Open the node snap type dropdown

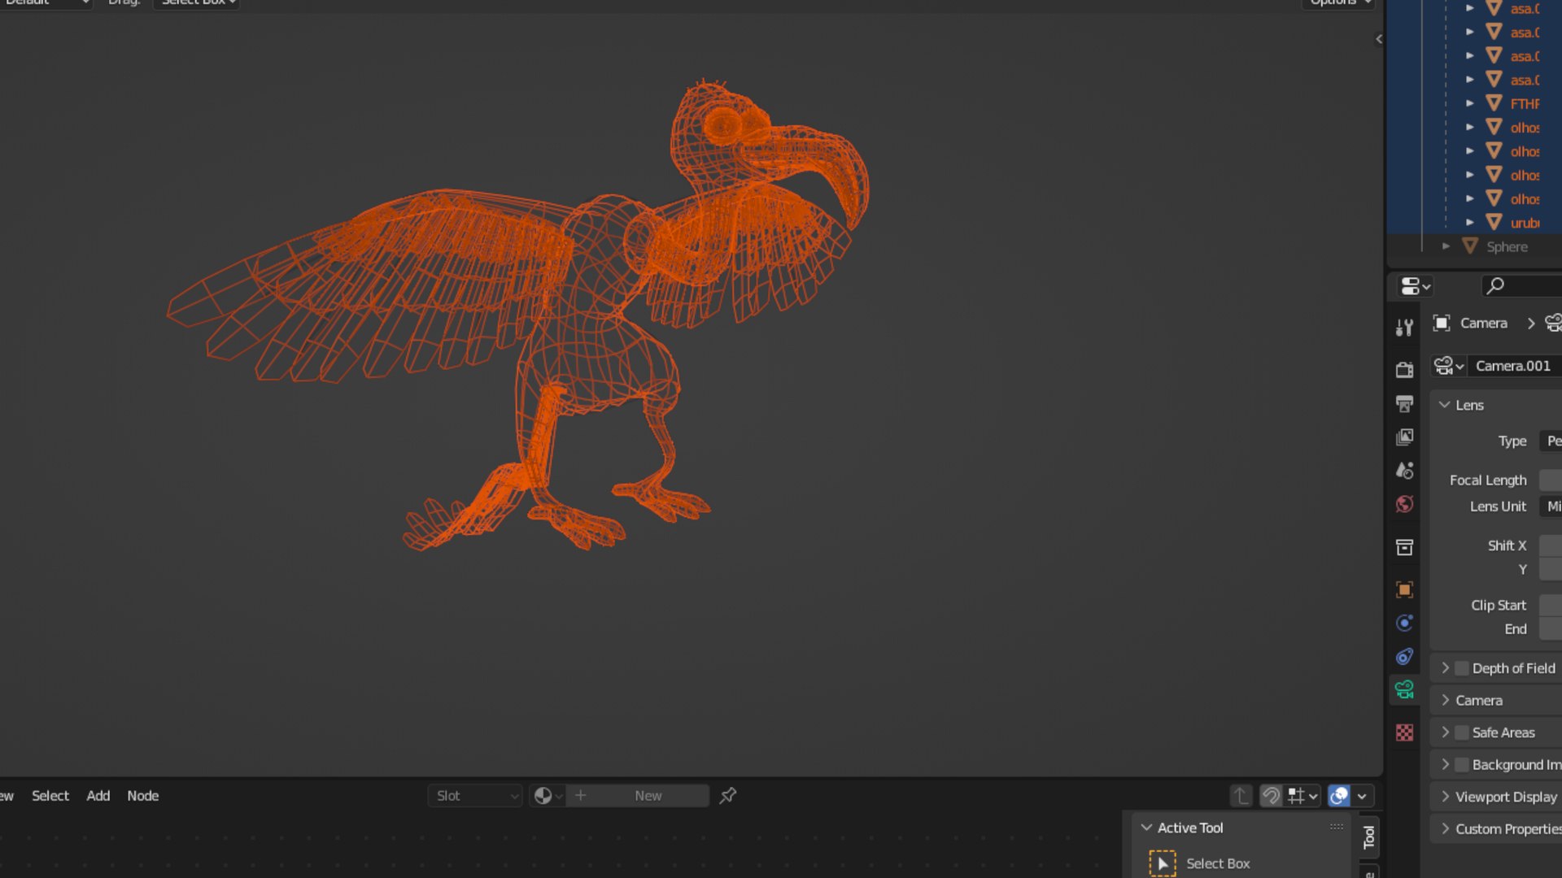coord(1302,796)
